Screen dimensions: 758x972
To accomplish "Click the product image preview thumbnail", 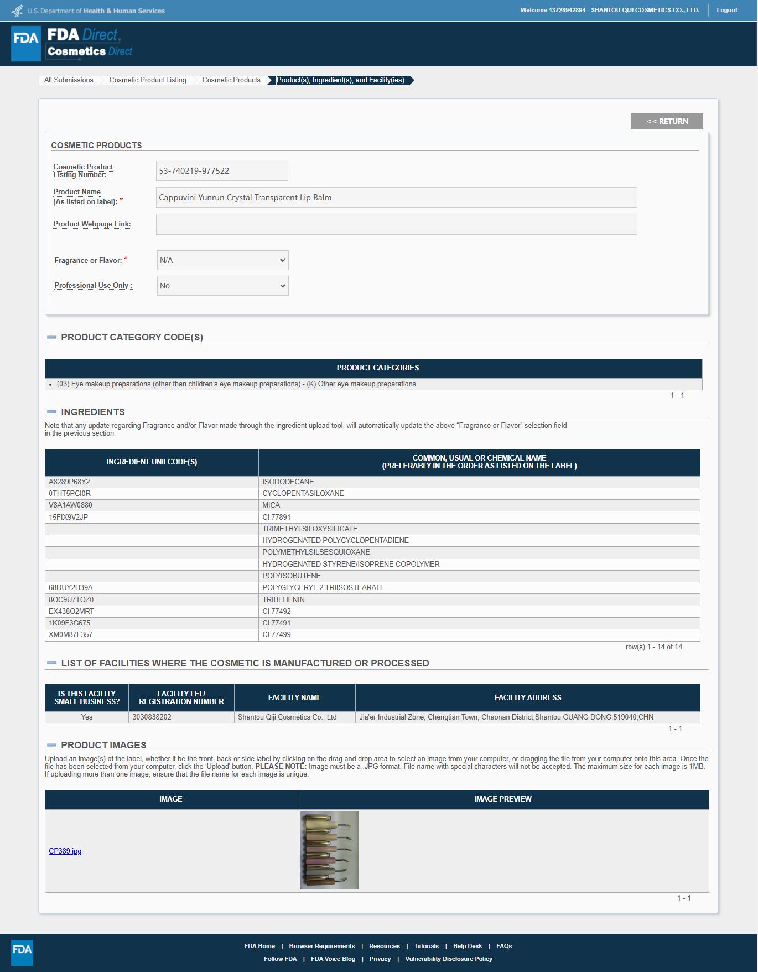I will pyautogui.click(x=329, y=850).
